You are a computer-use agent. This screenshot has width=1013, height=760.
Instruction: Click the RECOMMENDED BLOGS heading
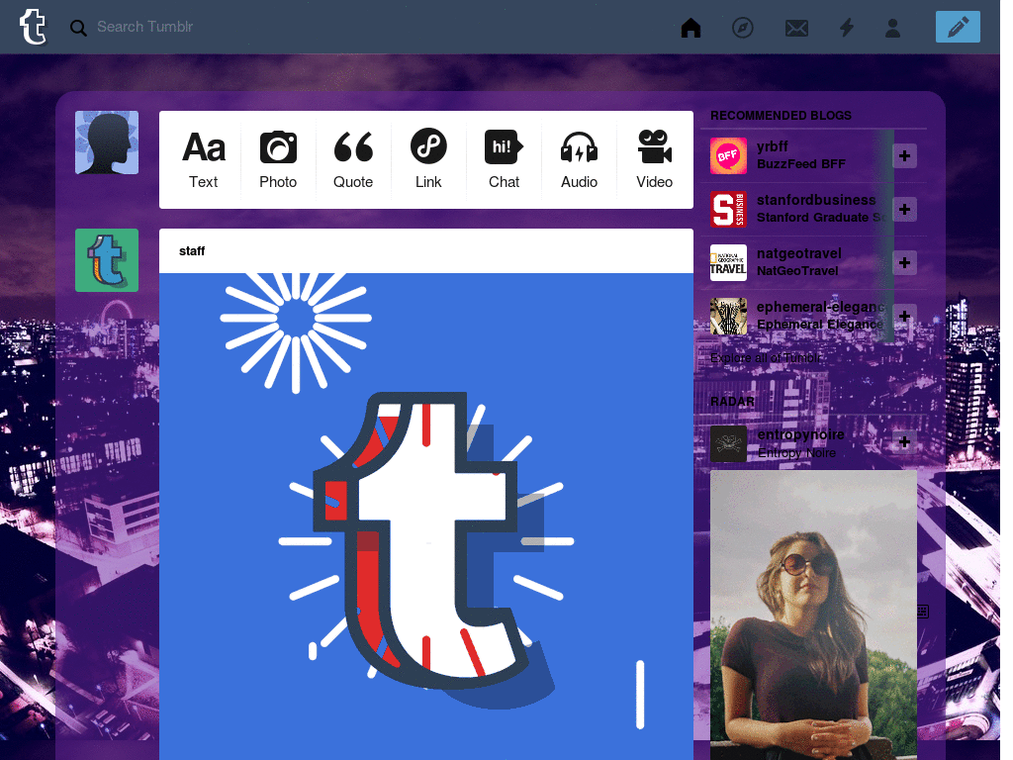[x=781, y=116]
